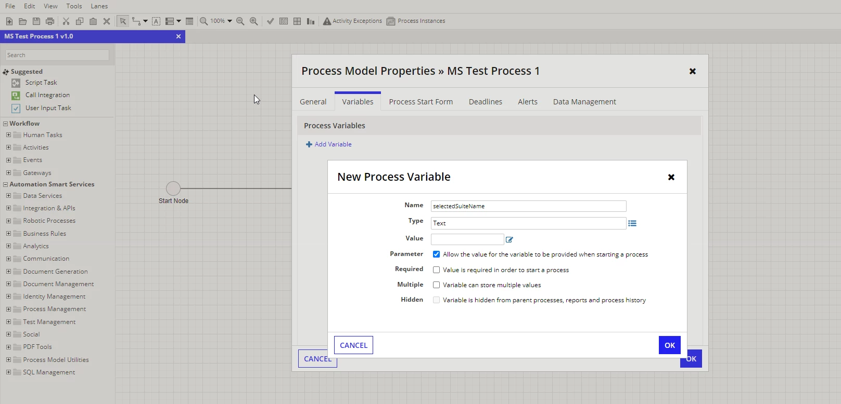
Task: Click the data type list icon beside Type
Action: coord(632,223)
